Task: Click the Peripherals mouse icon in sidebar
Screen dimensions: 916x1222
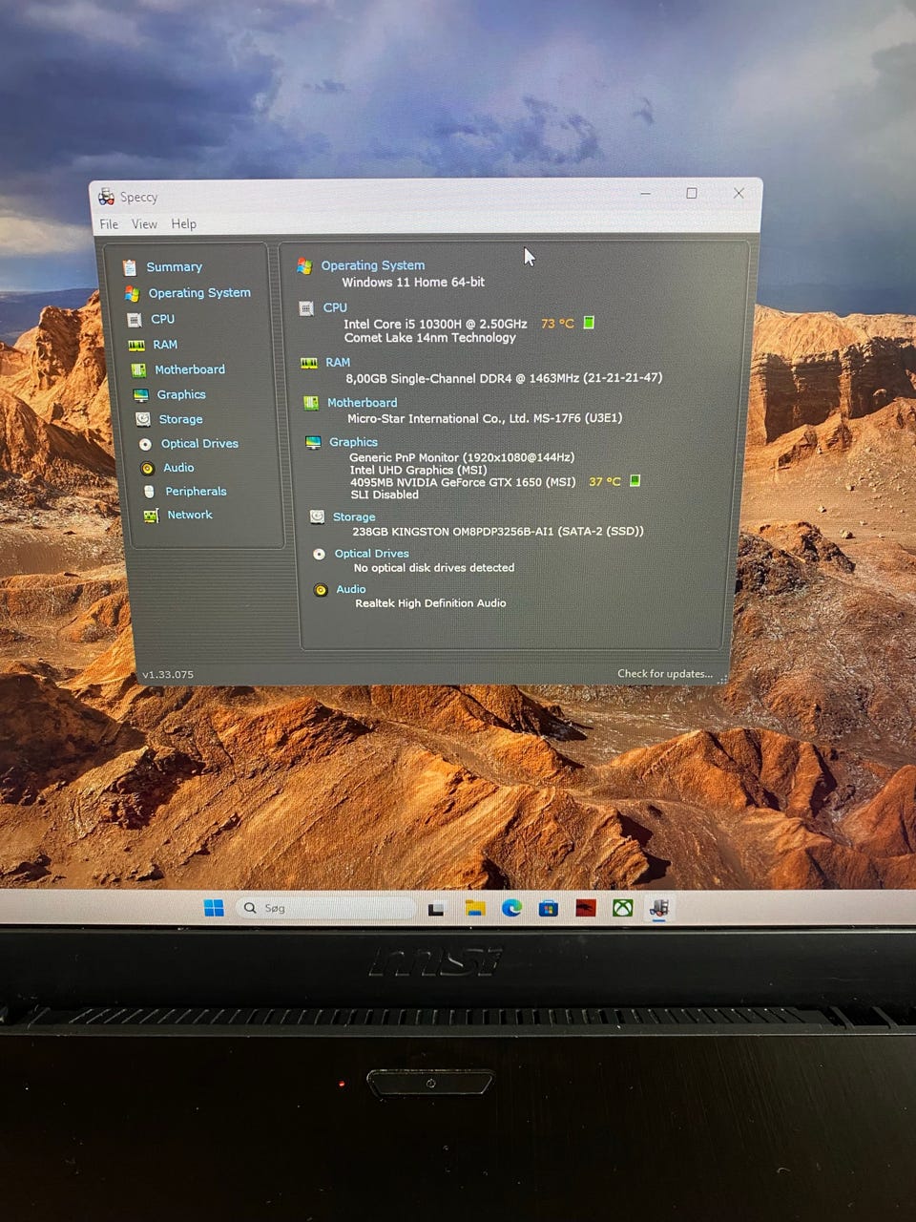Action: tap(149, 492)
